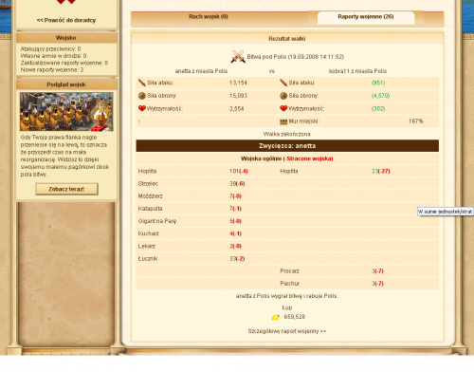474x372 pixels.
Task: Click attacker's heart stamina icon
Action: (142, 108)
